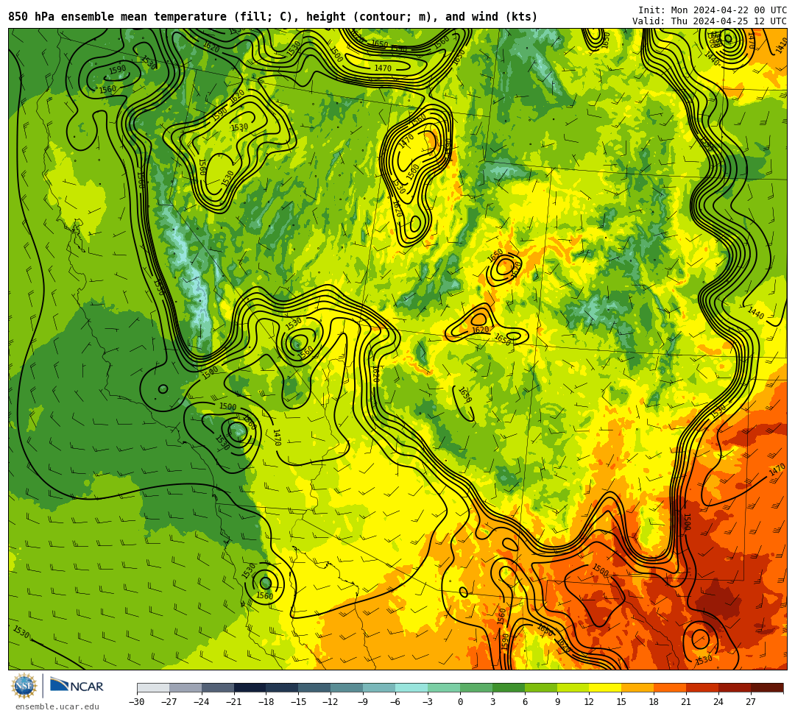
Task: Pick the colorbar segment between −9 and −6
Action: tap(379, 687)
